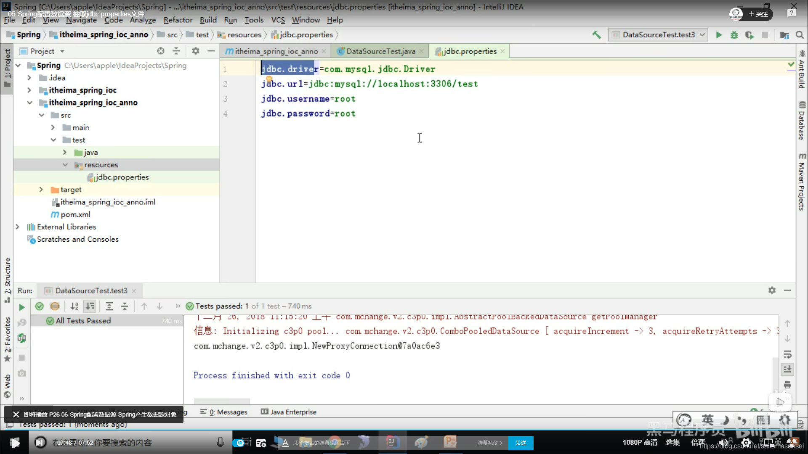The height and width of the screenshot is (454, 808).
Task: Toggle show passed tests checkmark filter
Action: [x=40, y=306]
